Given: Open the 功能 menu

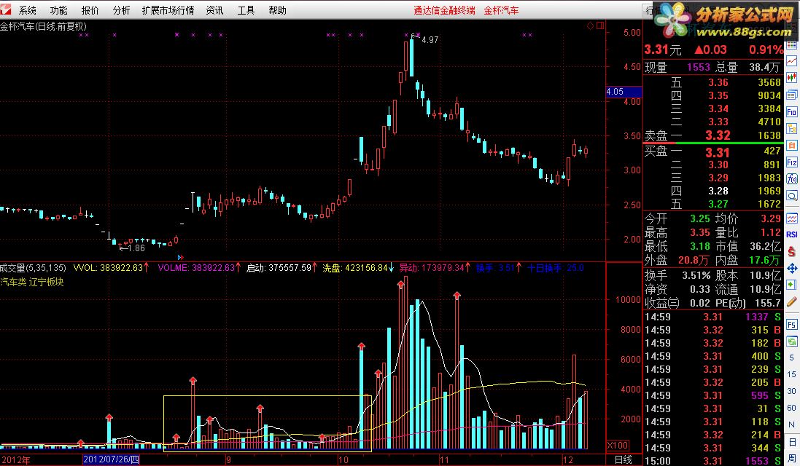Looking at the screenshot, I should click(x=58, y=10).
